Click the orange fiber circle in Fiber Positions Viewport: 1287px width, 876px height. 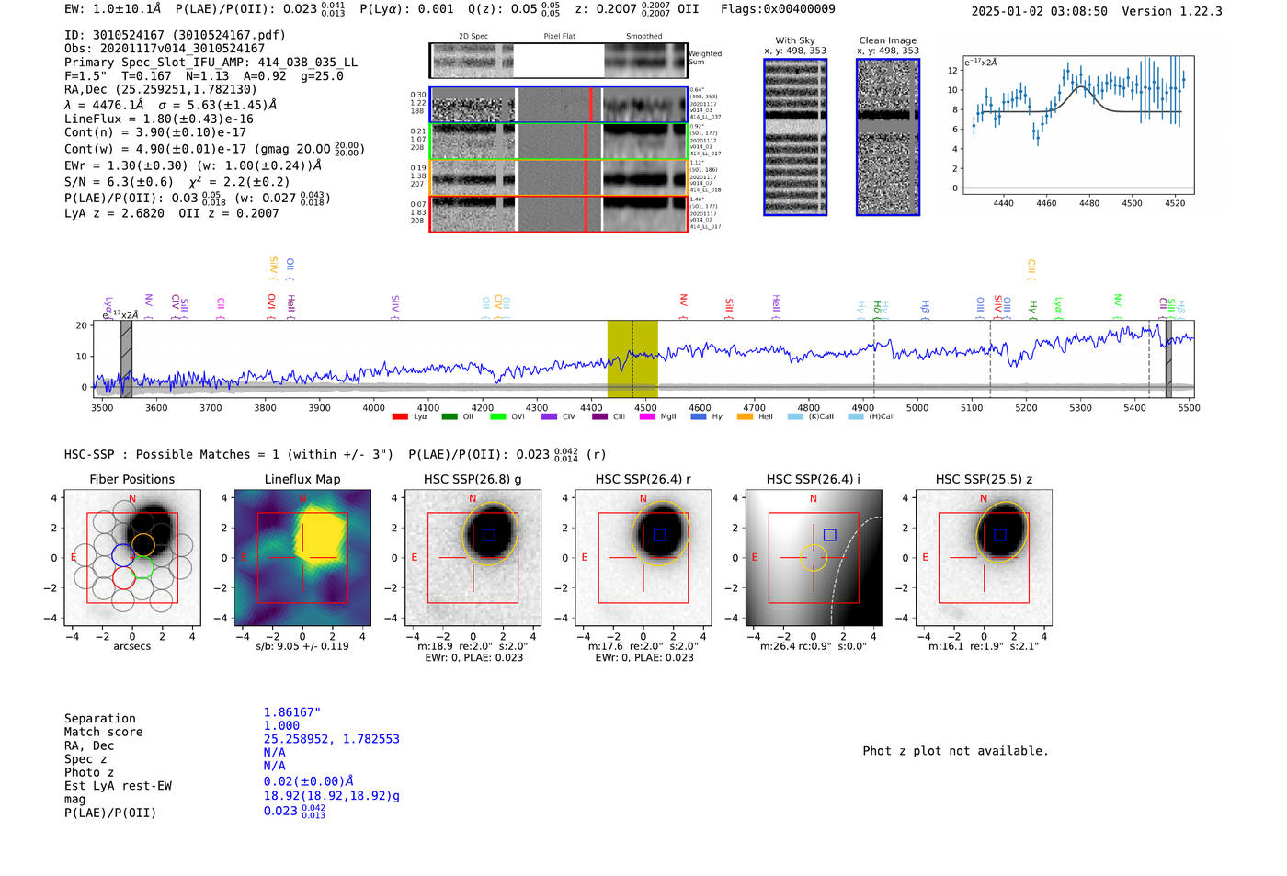pos(143,544)
